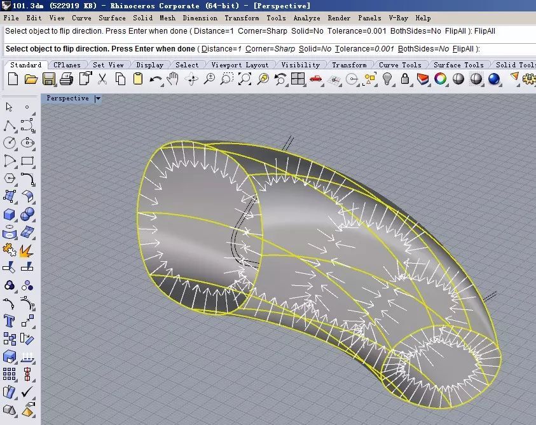Select the Box solid tool

click(x=10, y=215)
